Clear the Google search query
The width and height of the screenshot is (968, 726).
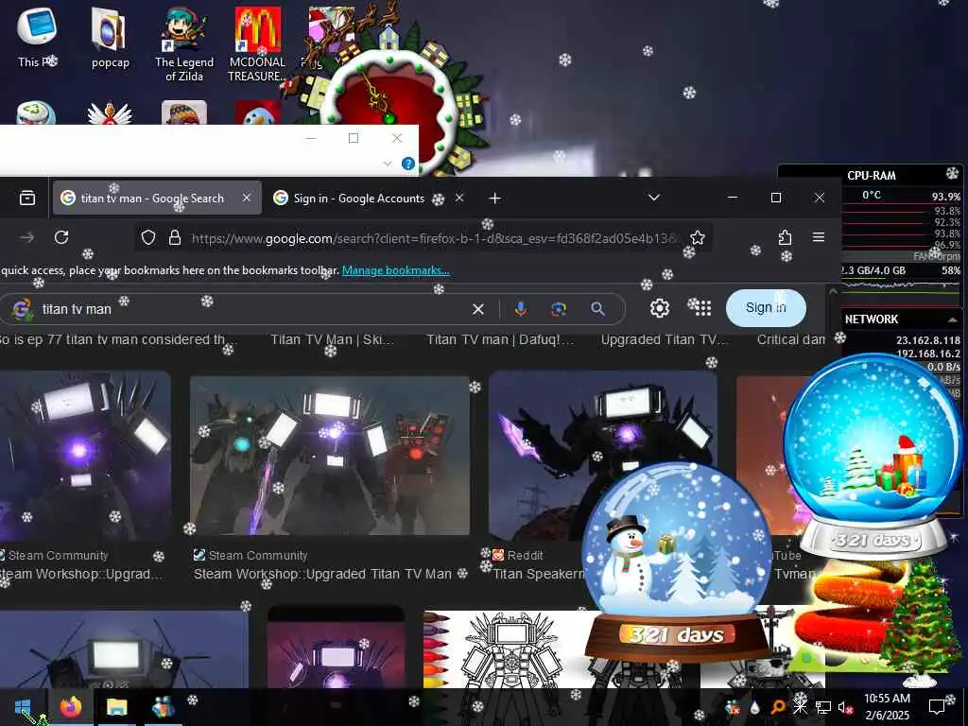click(477, 309)
